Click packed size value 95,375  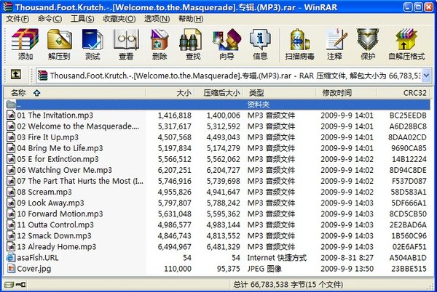[x=228, y=269]
